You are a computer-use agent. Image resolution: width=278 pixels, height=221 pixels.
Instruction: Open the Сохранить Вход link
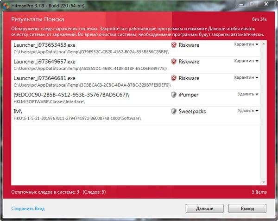tap(28, 208)
